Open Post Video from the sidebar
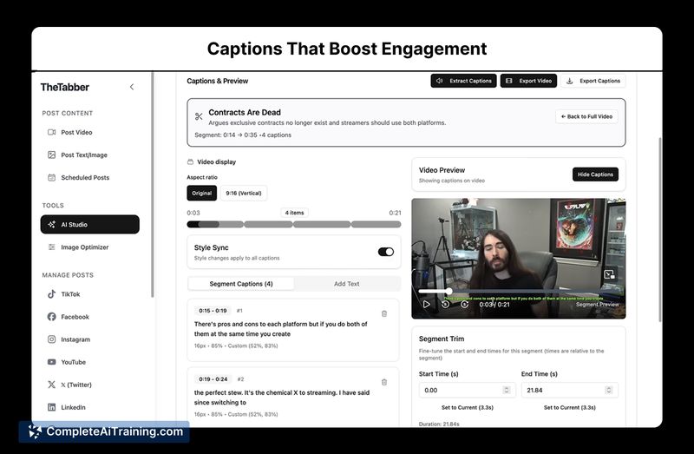This screenshot has height=454, width=694. coord(76,133)
